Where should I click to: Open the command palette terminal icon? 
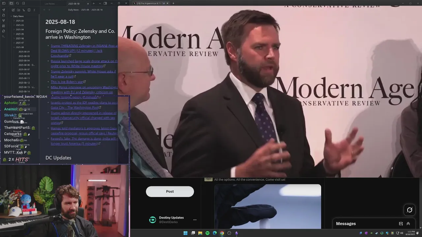(x=4, y=36)
